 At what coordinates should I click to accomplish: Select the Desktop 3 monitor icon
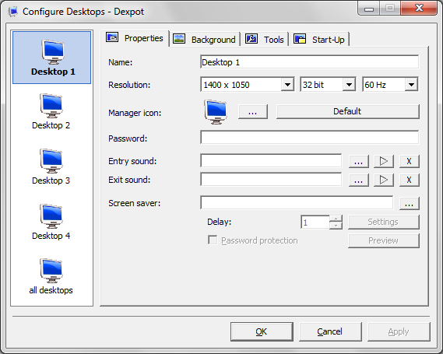tap(51, 160)
